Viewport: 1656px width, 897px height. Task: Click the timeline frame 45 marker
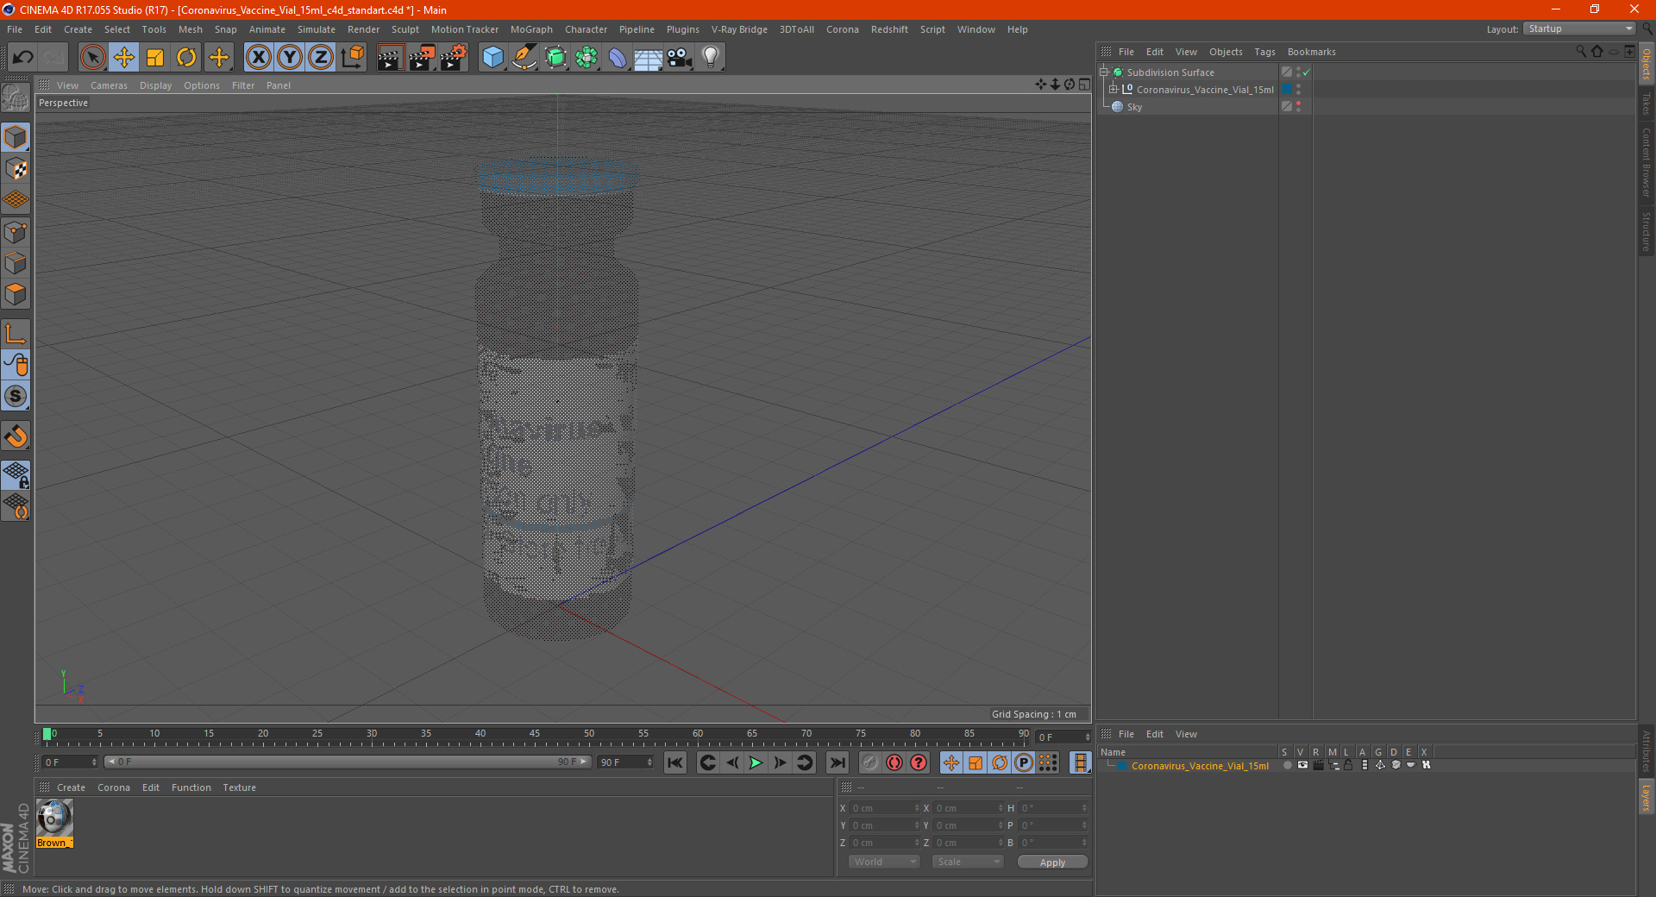coord(535,734)
